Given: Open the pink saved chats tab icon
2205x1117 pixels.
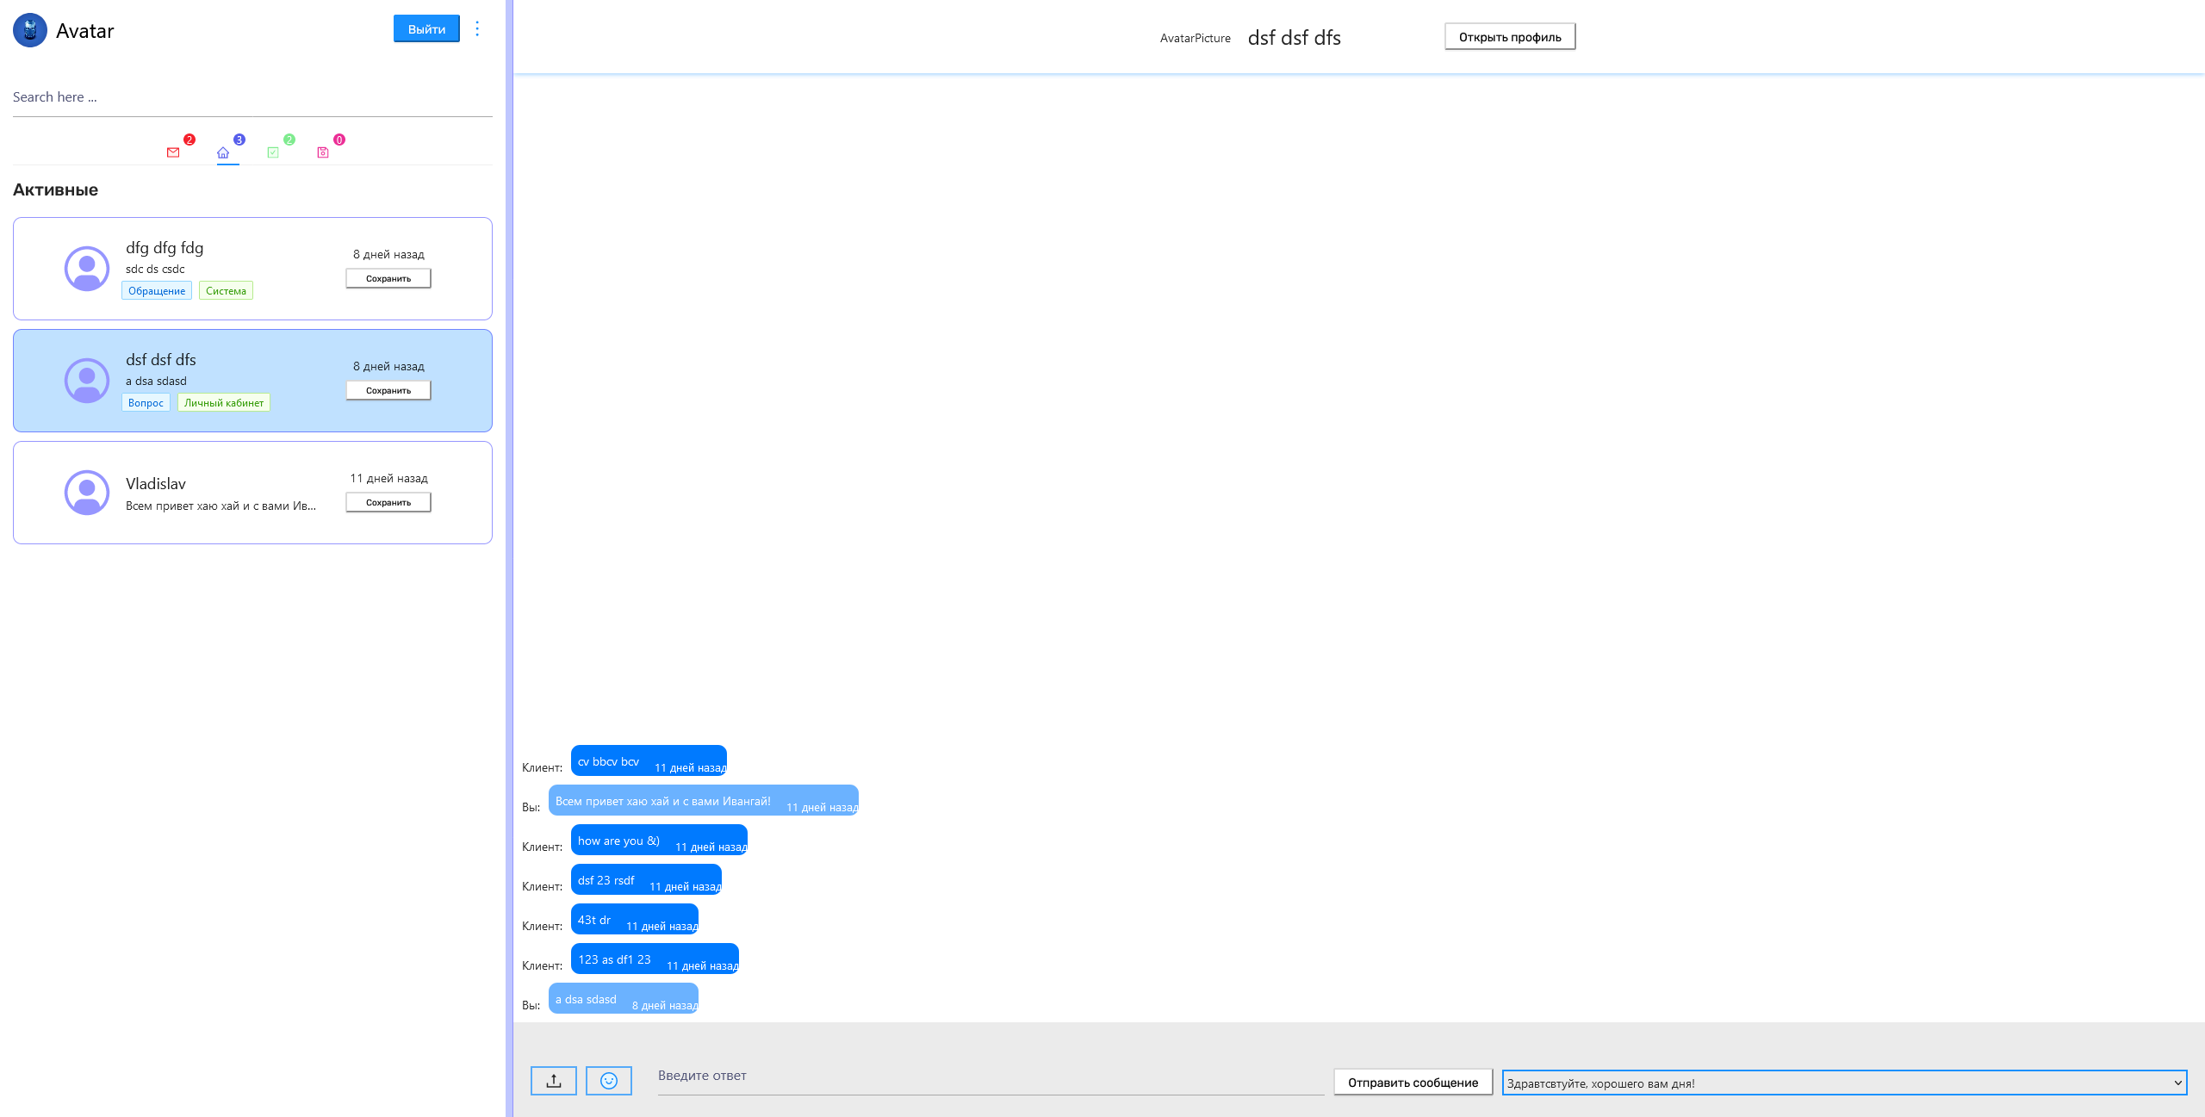Looking at the screenshot, I should tap(323, 152).
